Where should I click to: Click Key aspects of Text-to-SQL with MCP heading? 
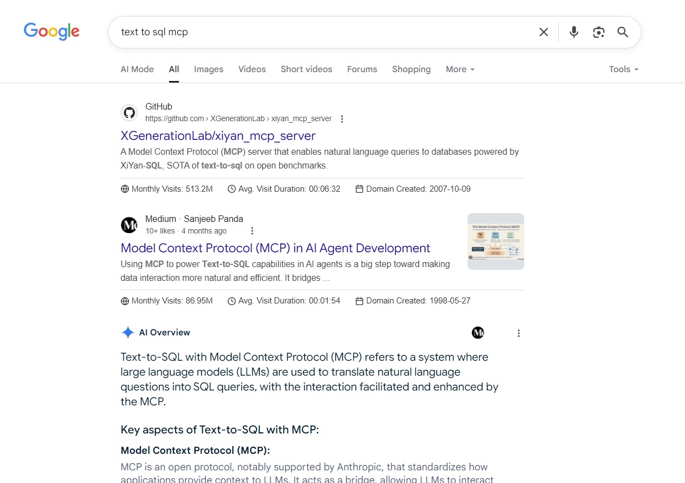click(220, 430)
